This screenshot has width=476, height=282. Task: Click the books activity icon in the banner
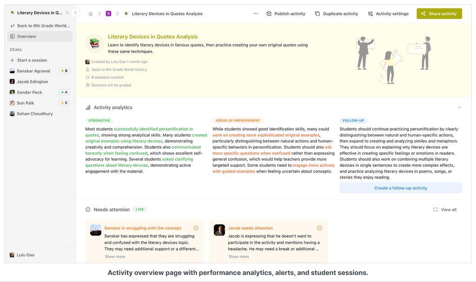[x=95, y=43]
